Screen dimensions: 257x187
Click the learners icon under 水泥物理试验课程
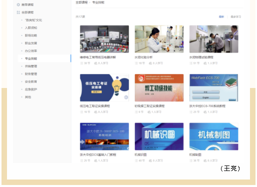(x=205, y=63)
